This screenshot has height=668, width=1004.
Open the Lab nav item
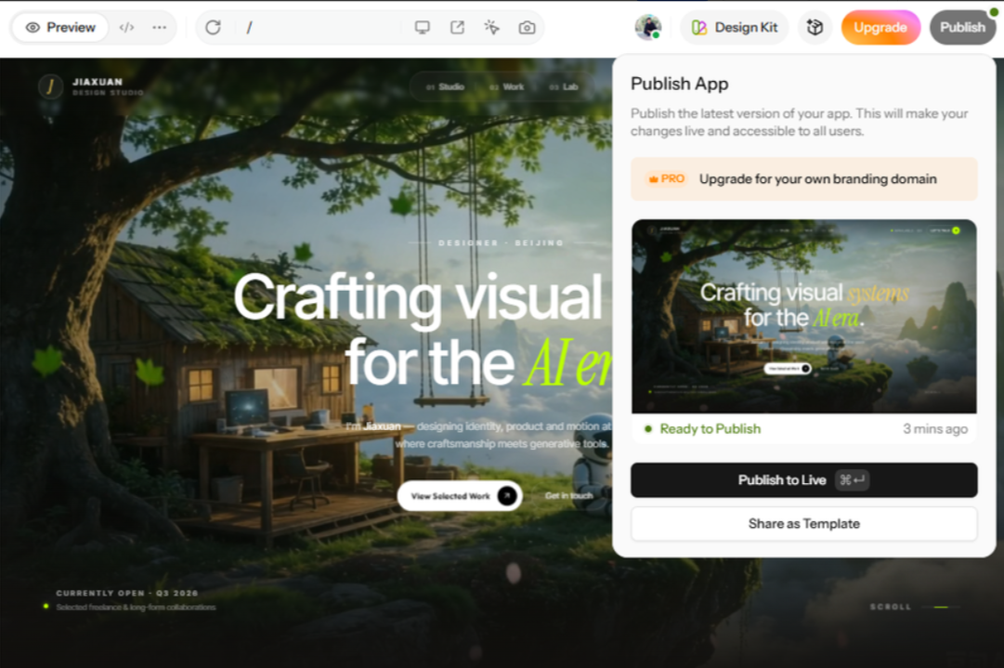pos(564,86)
